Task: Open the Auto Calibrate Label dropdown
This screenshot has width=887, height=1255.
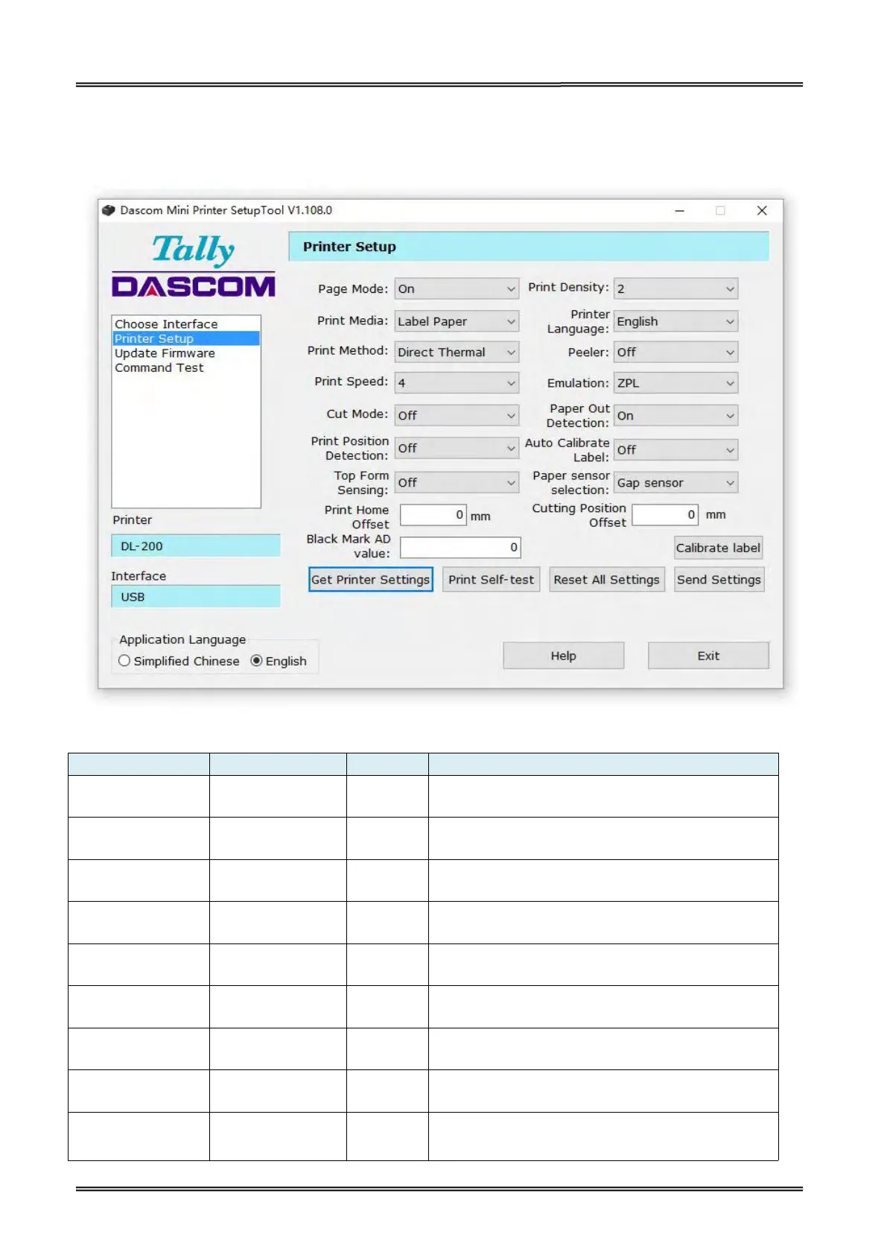Action: tap(676, 450)
